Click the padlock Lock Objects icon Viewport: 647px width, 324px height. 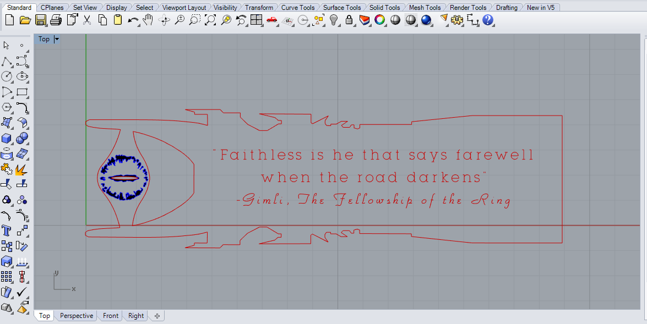point(349,20)
